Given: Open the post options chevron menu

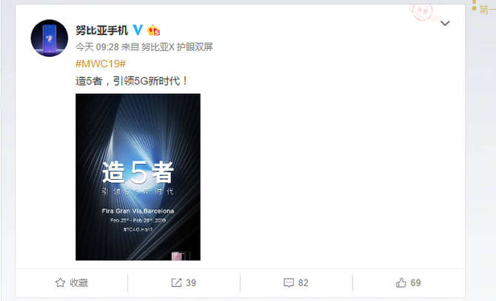Looking at the screenshot, I should [x=445, y=23].
